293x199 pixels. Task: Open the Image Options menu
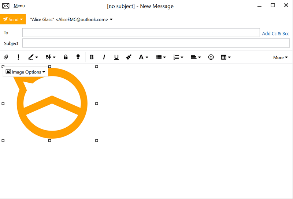[25, 72]
